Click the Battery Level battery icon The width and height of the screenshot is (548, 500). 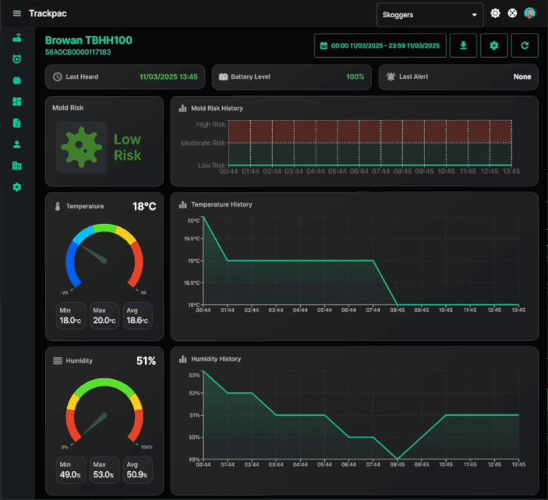pos(223,77)
